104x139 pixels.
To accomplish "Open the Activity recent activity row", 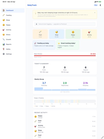I will [x=65, y=126].
